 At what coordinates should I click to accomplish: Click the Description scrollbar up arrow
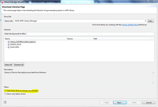pyautogui.click(x=153, y=73)
